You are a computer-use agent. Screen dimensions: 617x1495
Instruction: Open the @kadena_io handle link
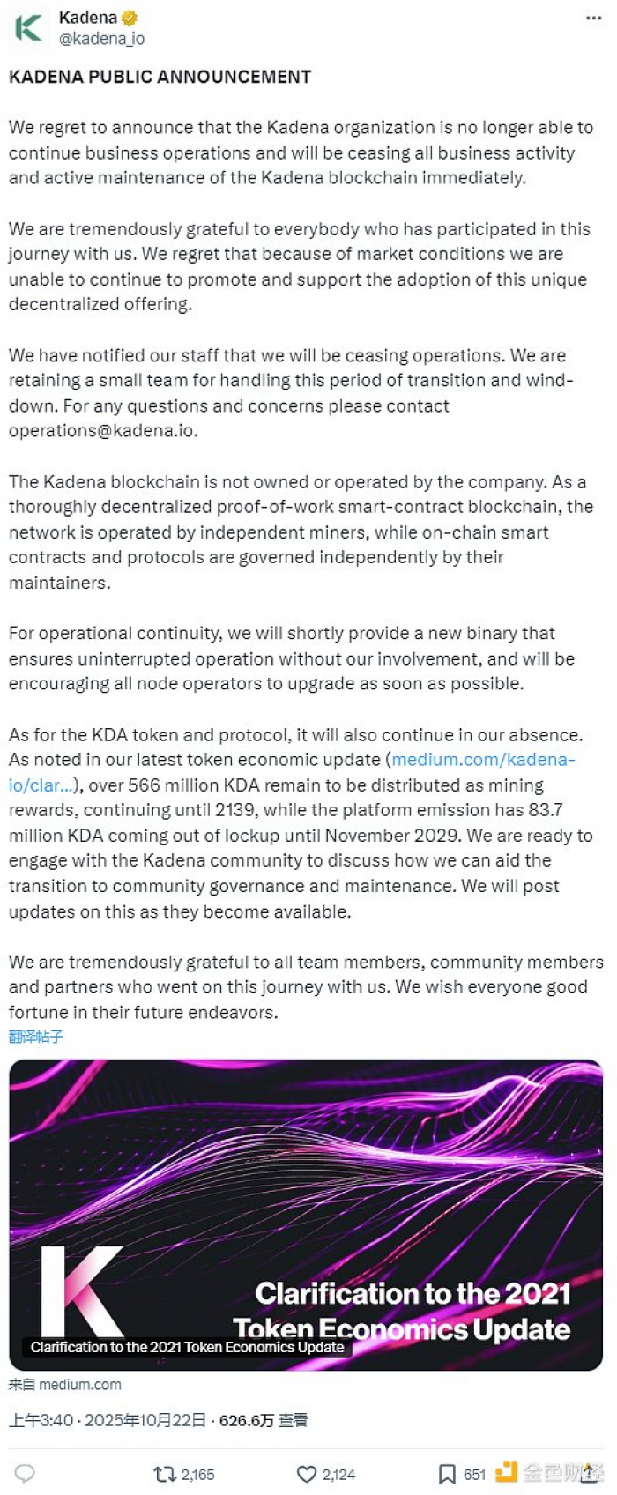[x=101, y=39]
